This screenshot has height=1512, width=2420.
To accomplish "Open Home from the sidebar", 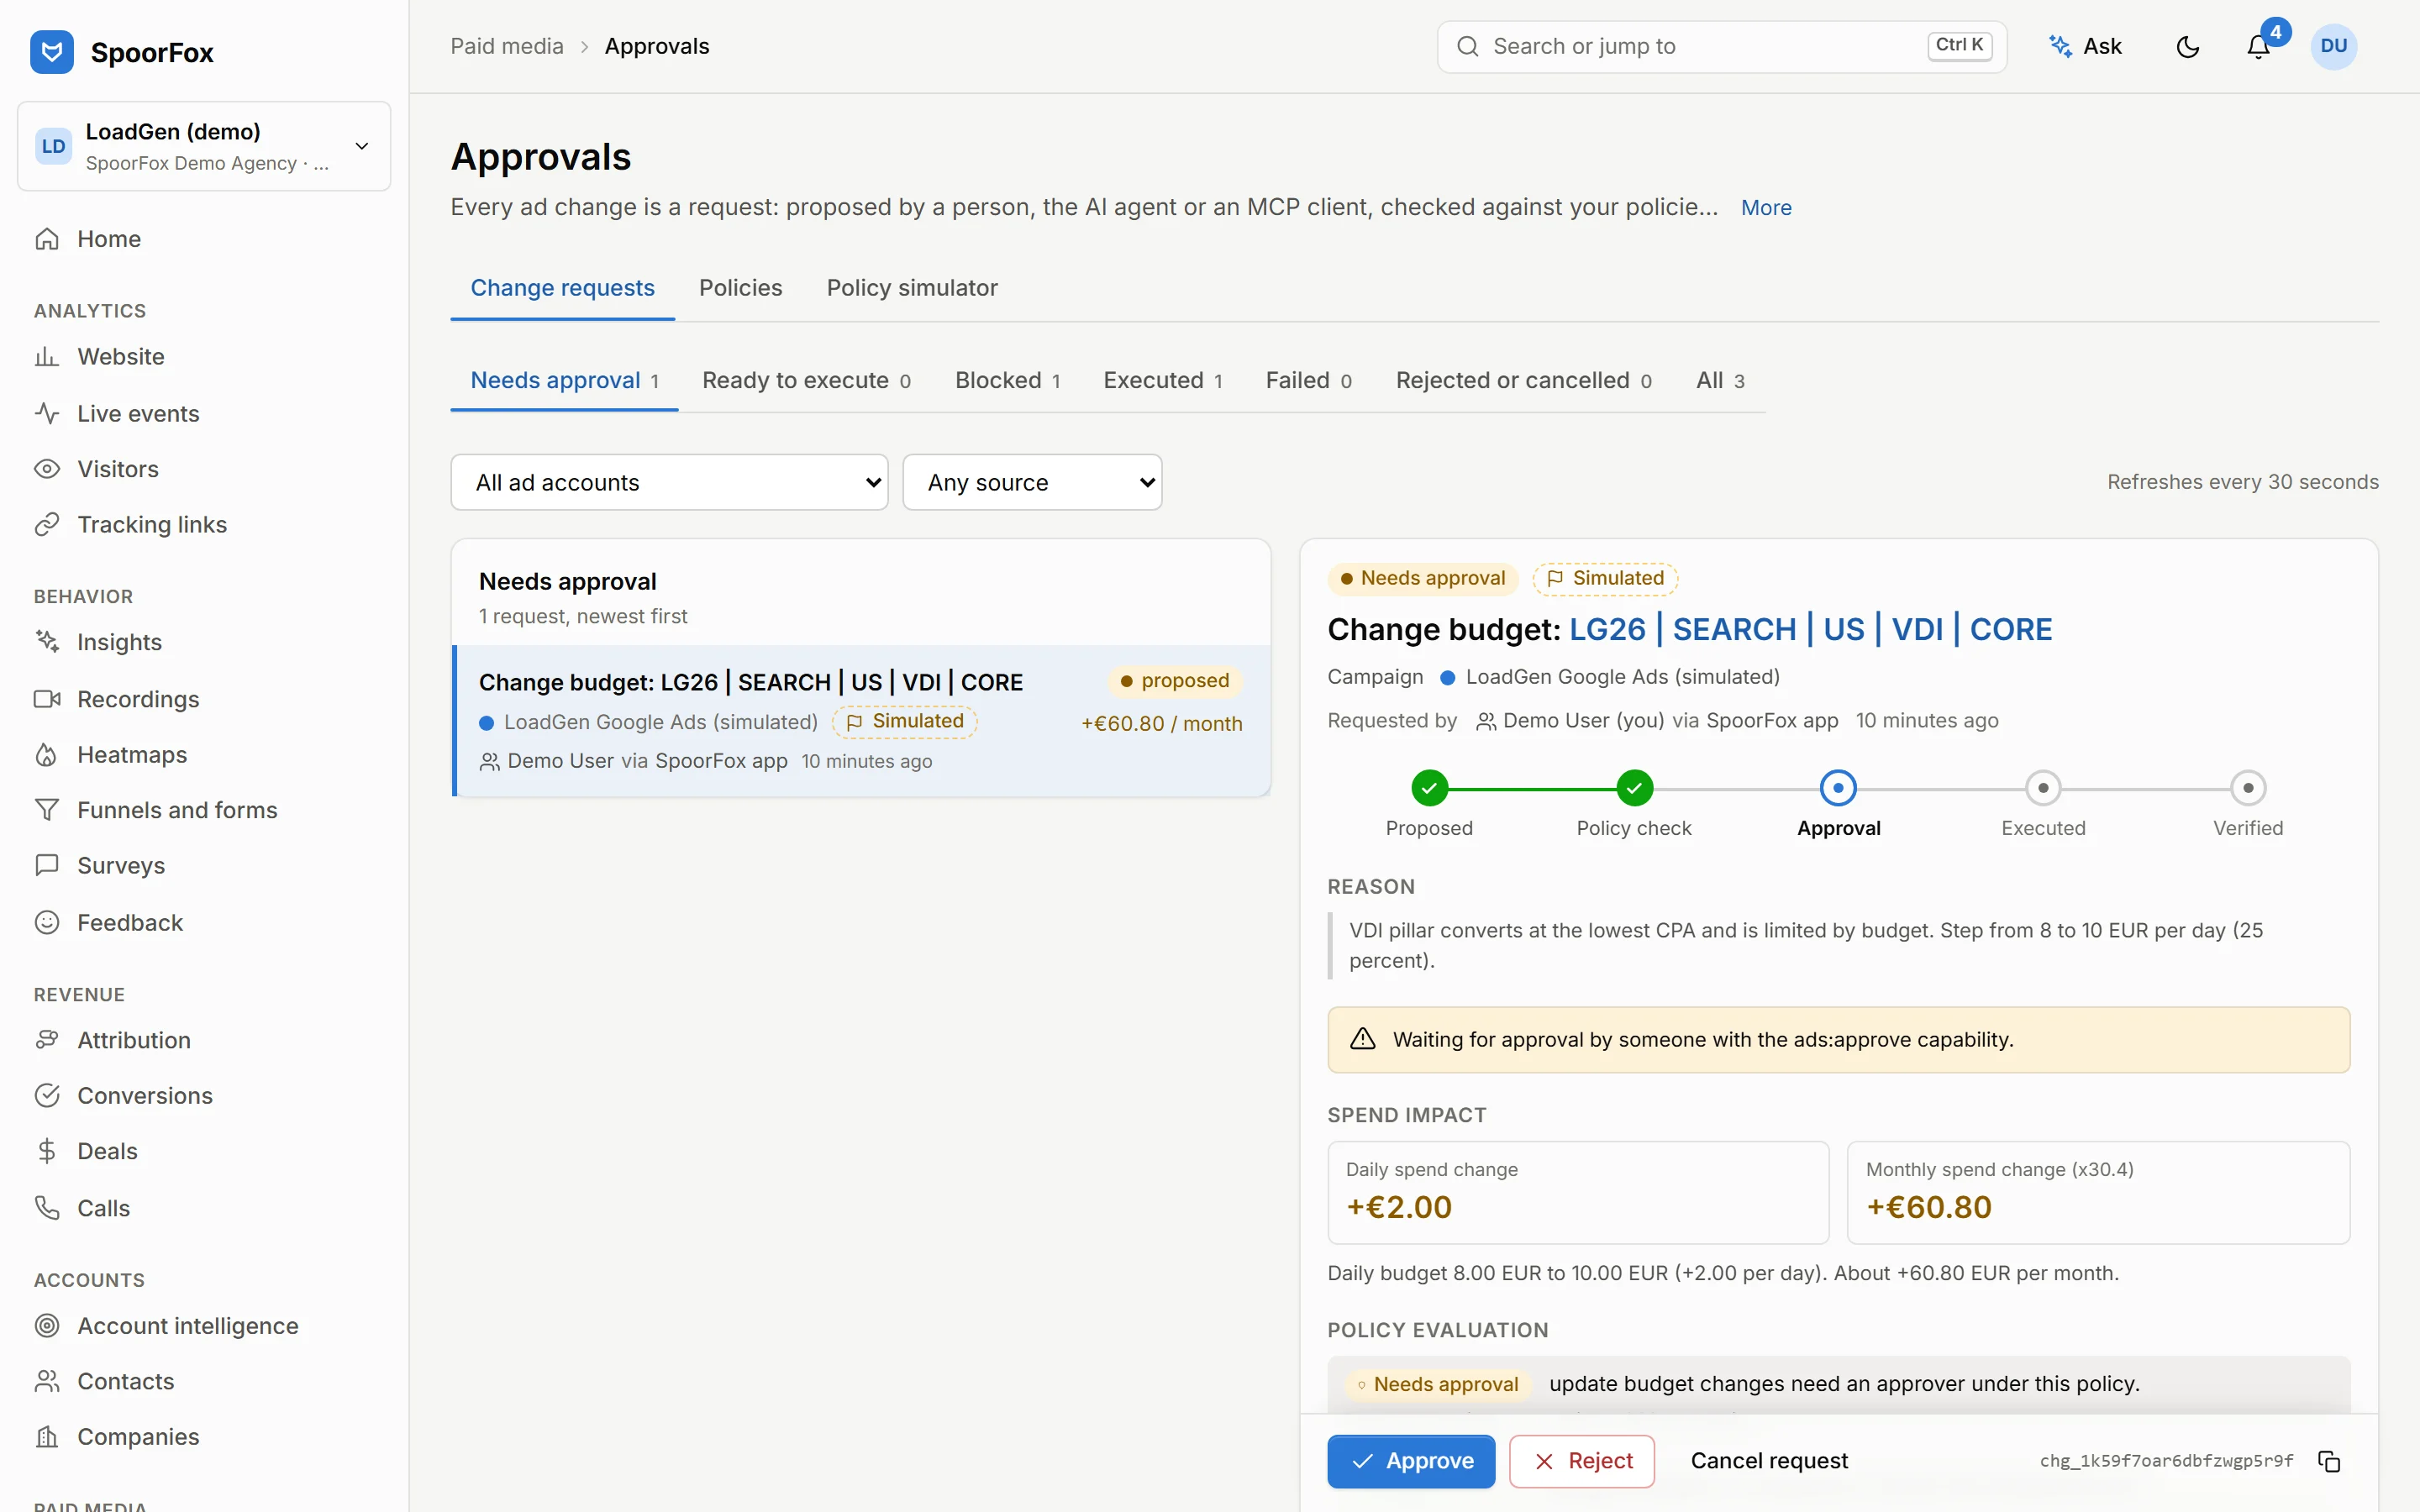I will tap(203, 239).
